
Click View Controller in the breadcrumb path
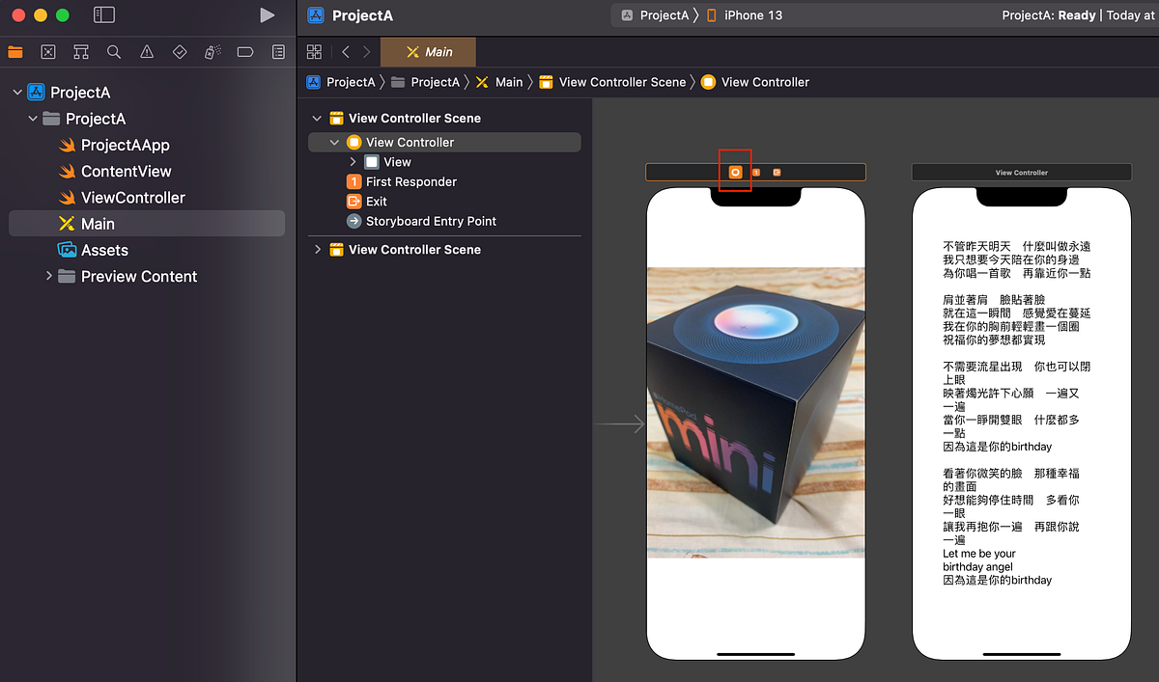coord(763,82)
